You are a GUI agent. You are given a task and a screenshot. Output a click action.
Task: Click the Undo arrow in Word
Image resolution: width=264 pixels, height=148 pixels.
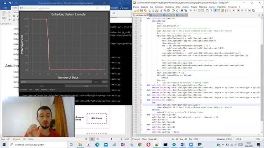click(10, 3)
